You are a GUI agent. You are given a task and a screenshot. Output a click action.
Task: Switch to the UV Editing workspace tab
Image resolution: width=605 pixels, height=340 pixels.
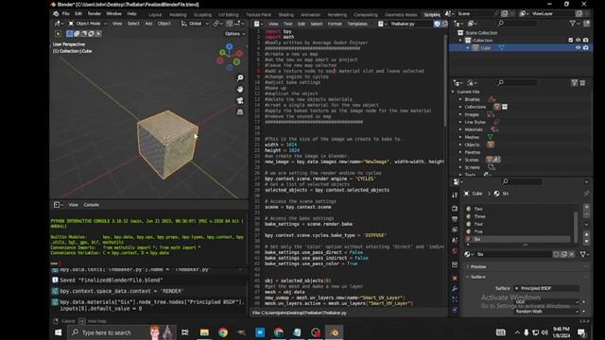point(229,15)
